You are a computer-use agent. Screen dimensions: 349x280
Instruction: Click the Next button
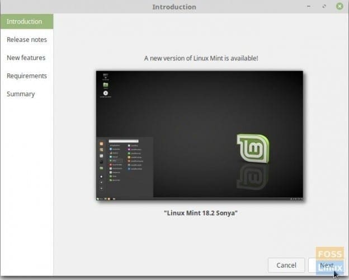326,265
